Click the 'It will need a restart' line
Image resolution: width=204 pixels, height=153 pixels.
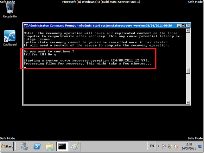tap(97, 45)
